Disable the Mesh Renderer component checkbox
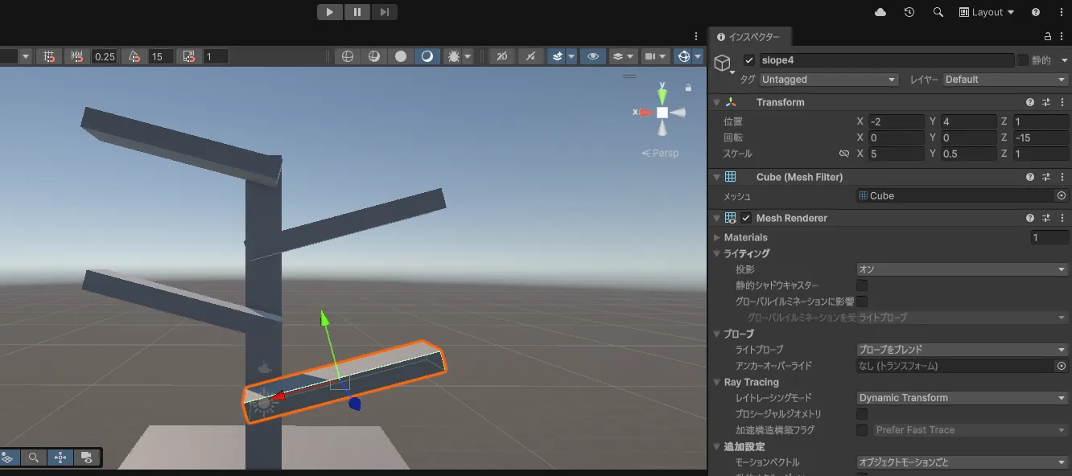Viewport: 1072px width, 476px height. point(746,218)
